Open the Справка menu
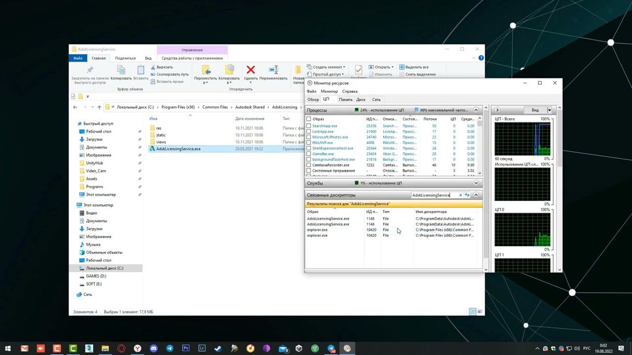Viewport: 632px width, 355px height. click(350, 91)
